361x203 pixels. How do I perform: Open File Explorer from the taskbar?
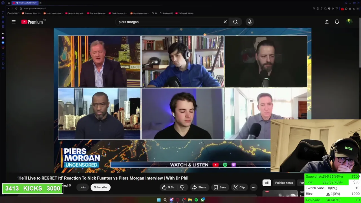[190, 200]
